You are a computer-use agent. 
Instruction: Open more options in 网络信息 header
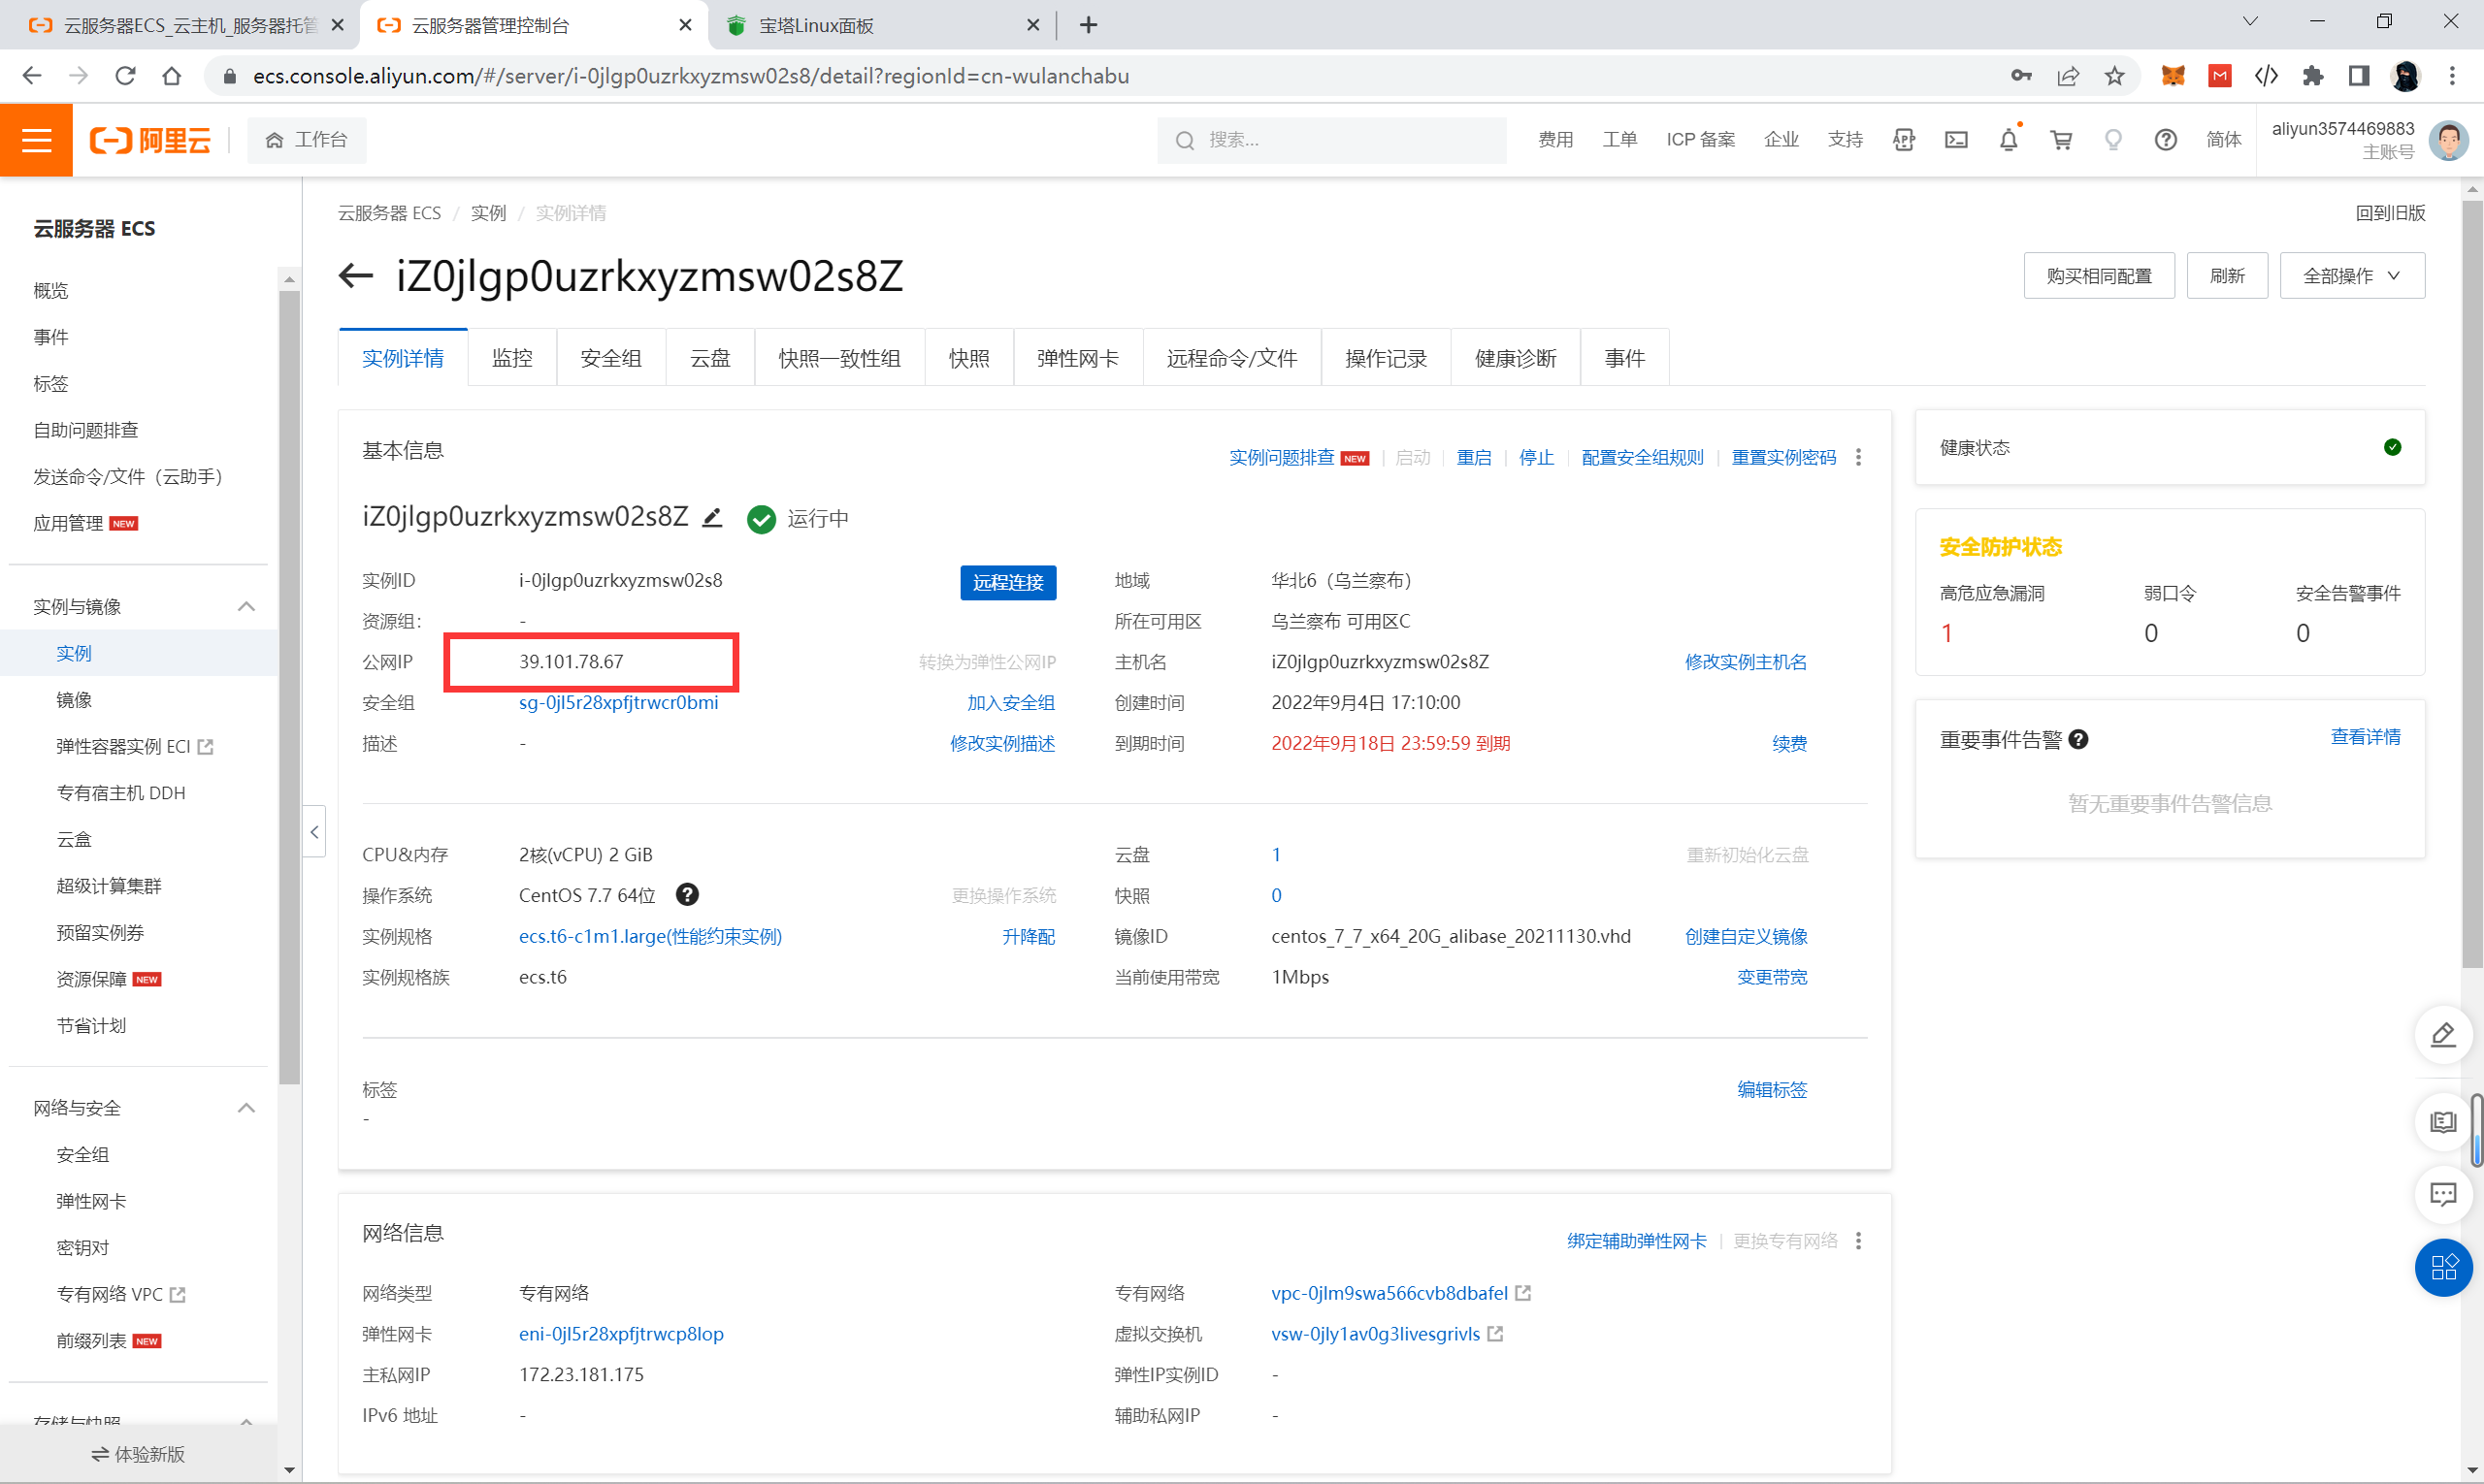coord(1859,1240)
